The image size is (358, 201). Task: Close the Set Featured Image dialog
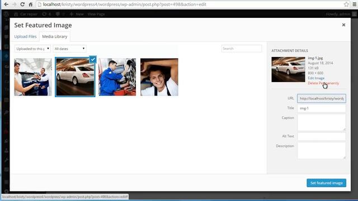click(343, 25)
